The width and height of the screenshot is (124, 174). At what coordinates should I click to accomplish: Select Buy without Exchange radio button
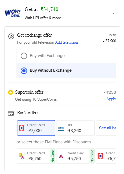click(24, 71)
